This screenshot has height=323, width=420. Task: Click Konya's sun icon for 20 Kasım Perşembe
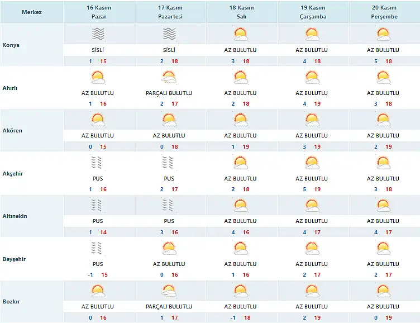point(383,34)
